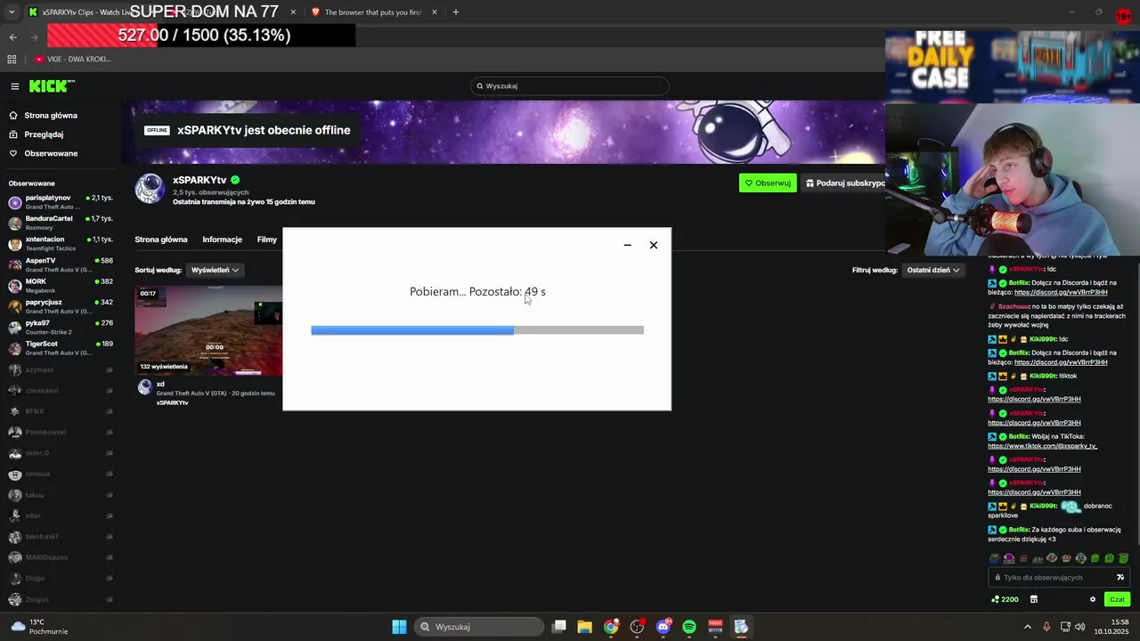
Task: Close the download dialog
Action: (x=654, y=245)
